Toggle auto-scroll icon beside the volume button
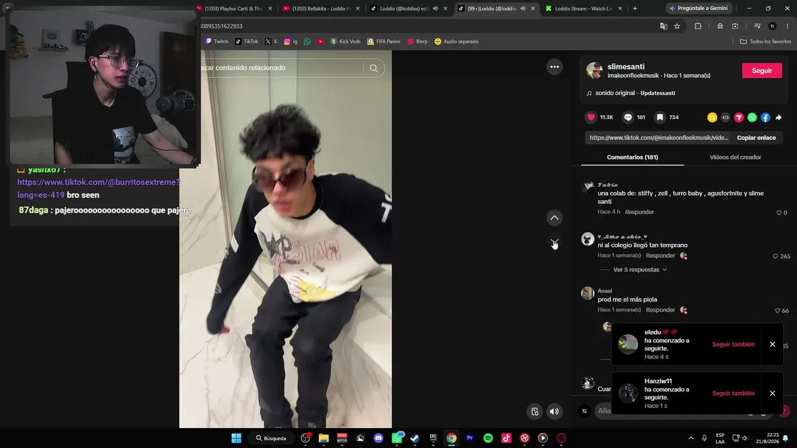Screen dimensions: 797x448 coord(535,411)
